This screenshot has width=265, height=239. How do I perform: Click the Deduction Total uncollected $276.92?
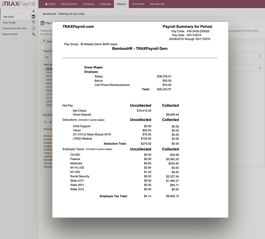(146, 144)
